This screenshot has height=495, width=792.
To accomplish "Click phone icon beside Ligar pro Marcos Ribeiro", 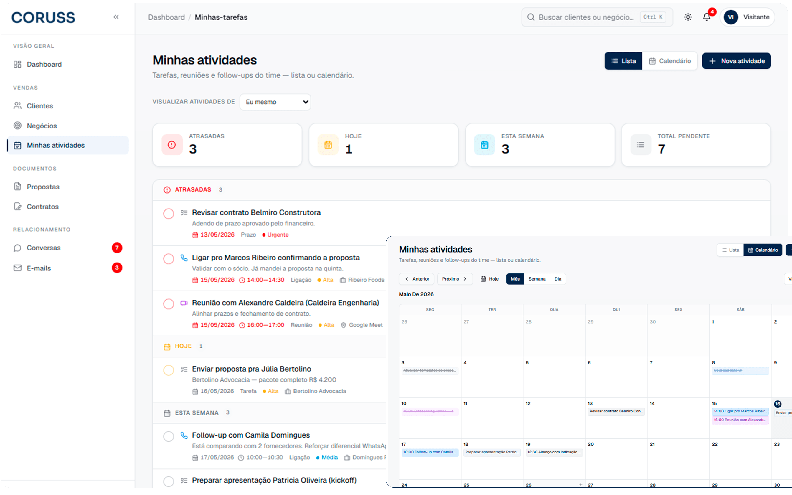I will click(184, 258).
